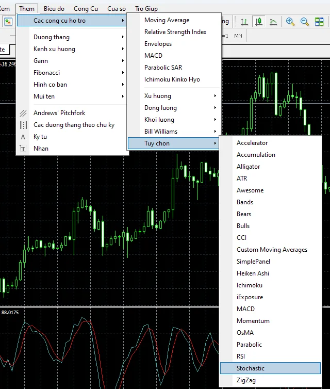Select Custom Moving Averages indicator
Image resolution: width=330 pixels, height=389 pixels.
[270, 250]
